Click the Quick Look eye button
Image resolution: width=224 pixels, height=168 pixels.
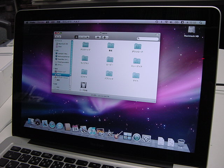(x=98, y=37)
